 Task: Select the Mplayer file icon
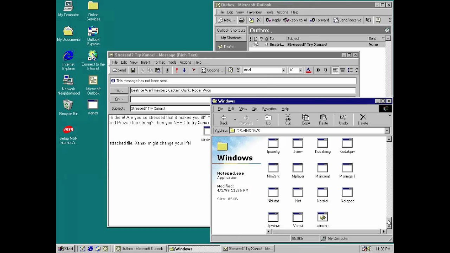298,170
